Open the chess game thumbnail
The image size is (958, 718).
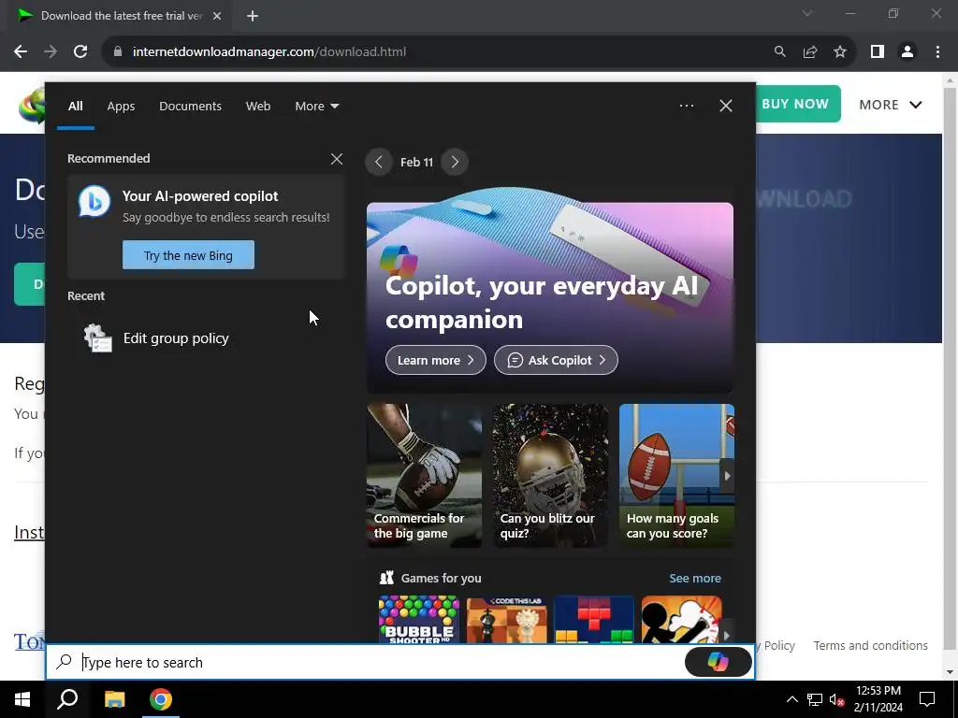[x=506, y=619]
